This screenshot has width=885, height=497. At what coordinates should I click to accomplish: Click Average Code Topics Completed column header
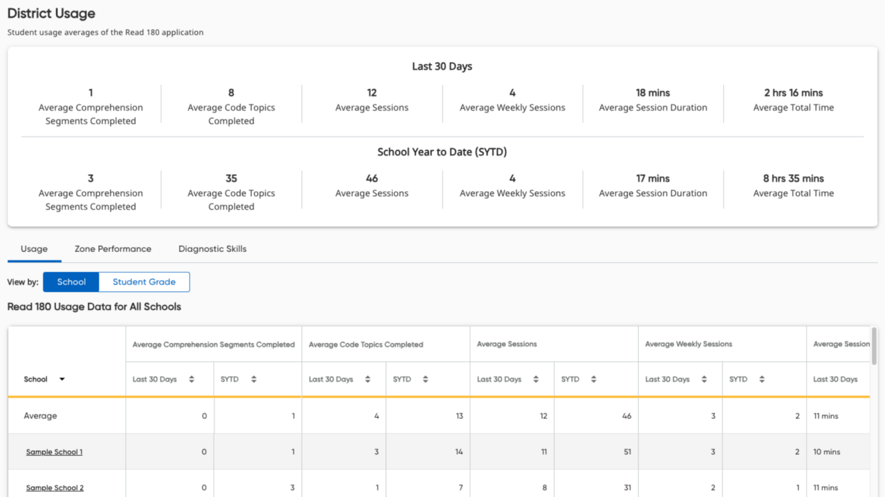pyautogui.click(x=366, y=344)
